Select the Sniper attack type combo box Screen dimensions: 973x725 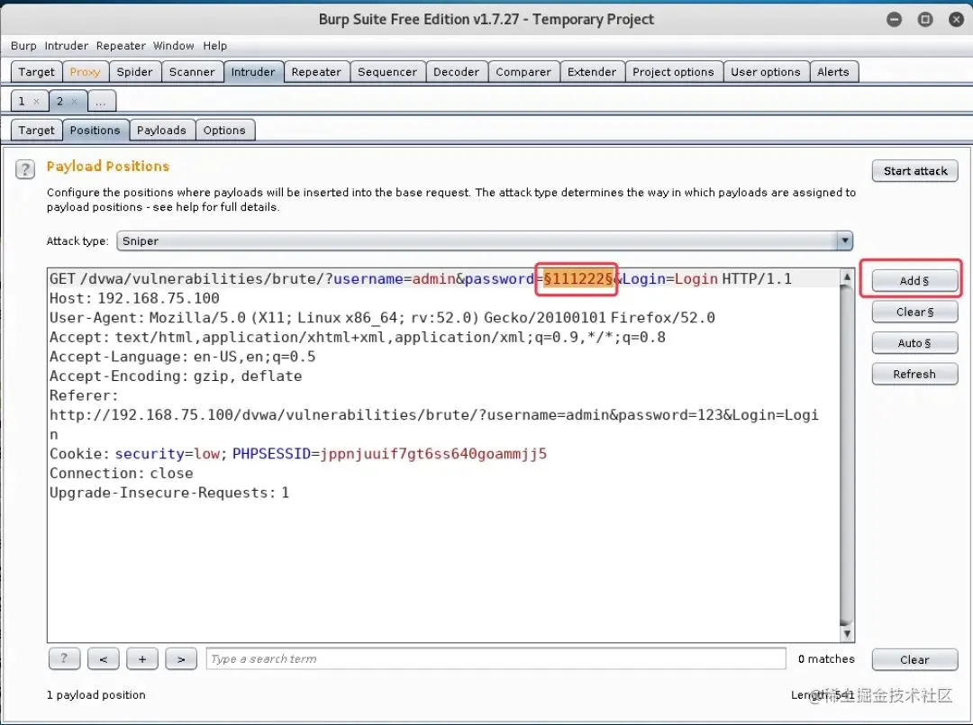(x=485, y=240)
